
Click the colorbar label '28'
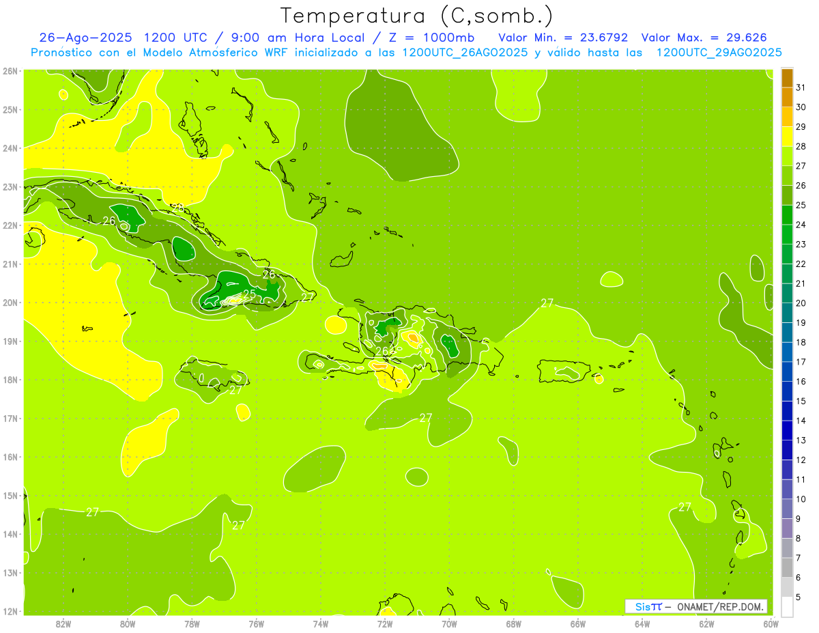coord(801,146)
